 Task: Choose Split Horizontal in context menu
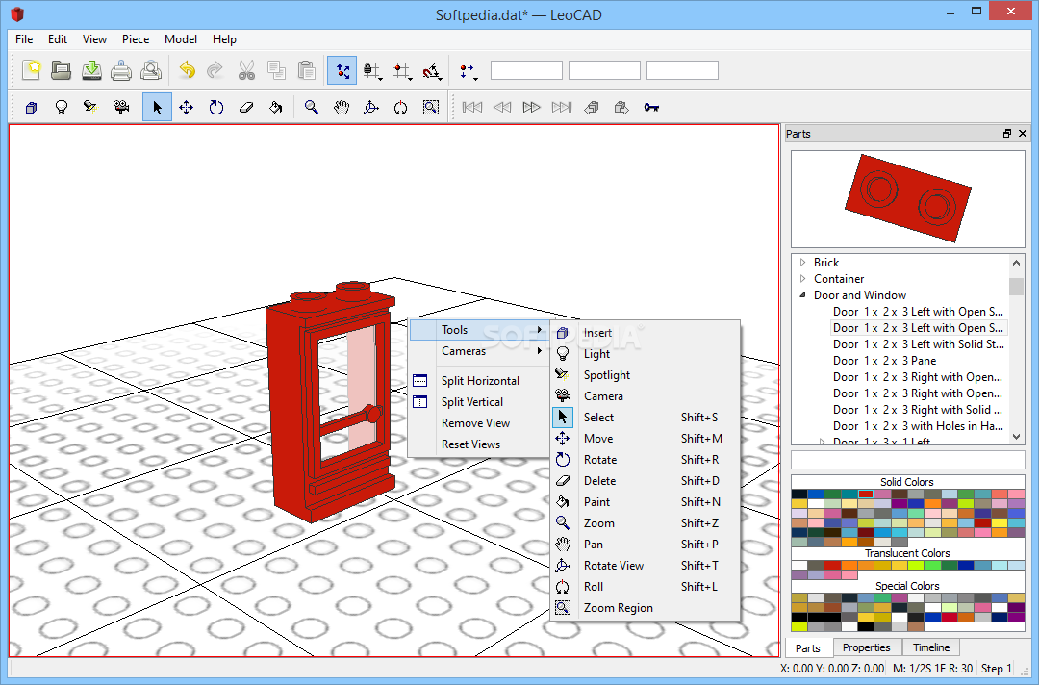tap(478, 381)
